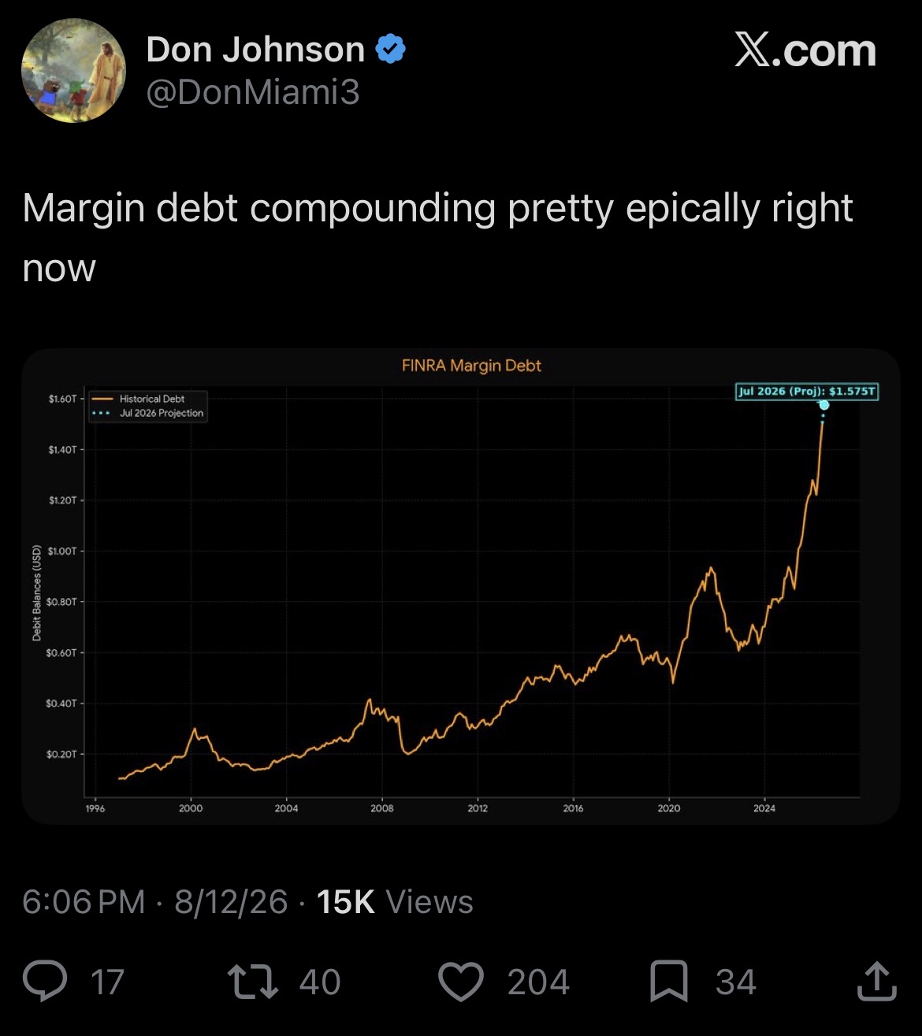Screen dimensions: 922x1036
Task: Click the 40 reposts count
Action: [320, 982]
